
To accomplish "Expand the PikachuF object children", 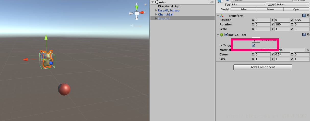I will pyautogui.click(x=156, y=19).
